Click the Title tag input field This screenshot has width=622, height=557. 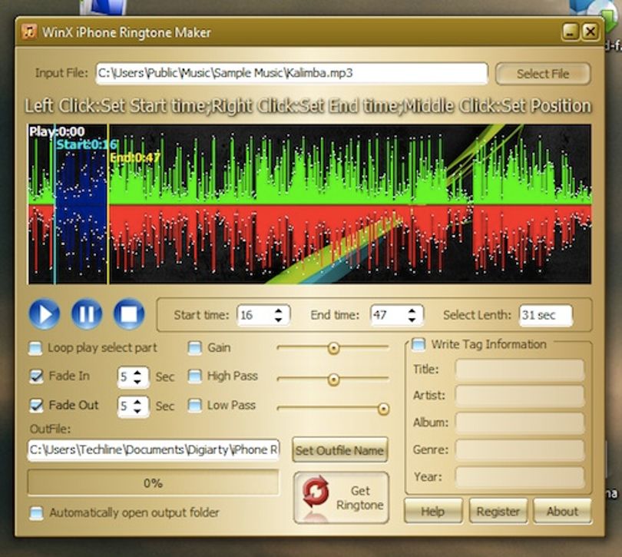point(520,370)
